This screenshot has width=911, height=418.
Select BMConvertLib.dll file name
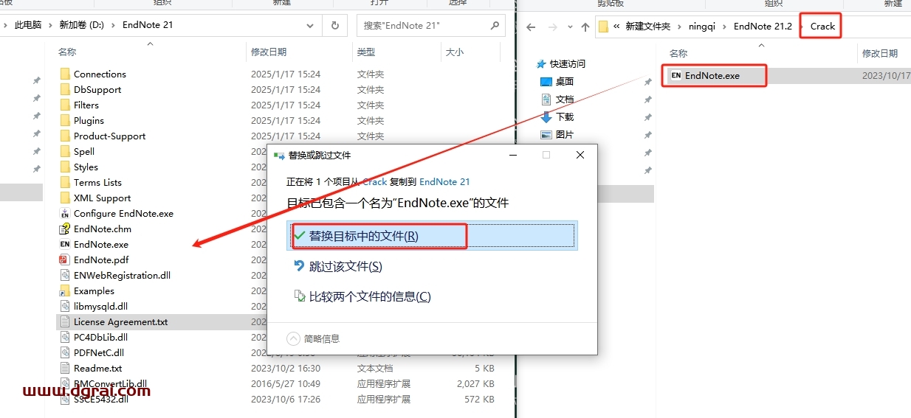(110, 383)
